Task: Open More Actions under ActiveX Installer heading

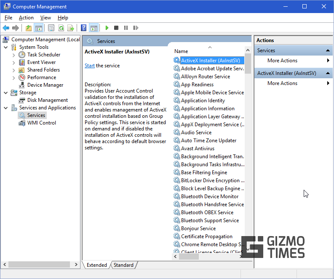Action: 294,83
